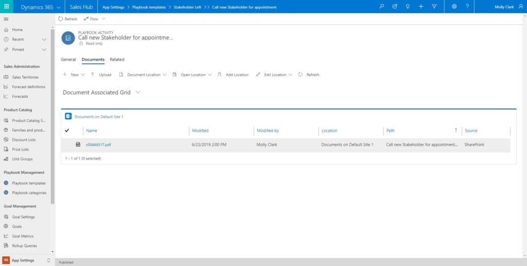Click Stakeholder Left in the breadcrumb
This screenshot has width=527, height=266.
coord(187,7)
